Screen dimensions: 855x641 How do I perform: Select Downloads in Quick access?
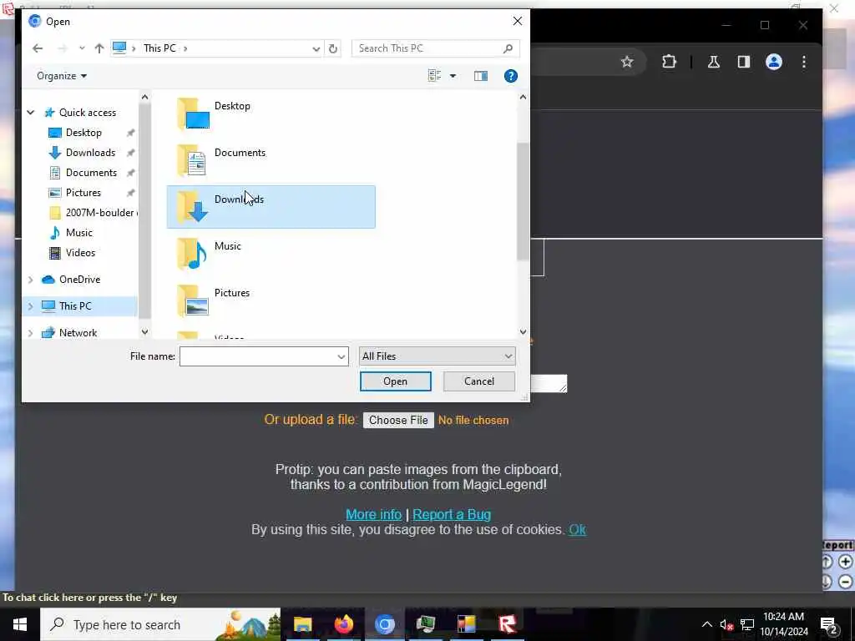(x=90, y=153)
